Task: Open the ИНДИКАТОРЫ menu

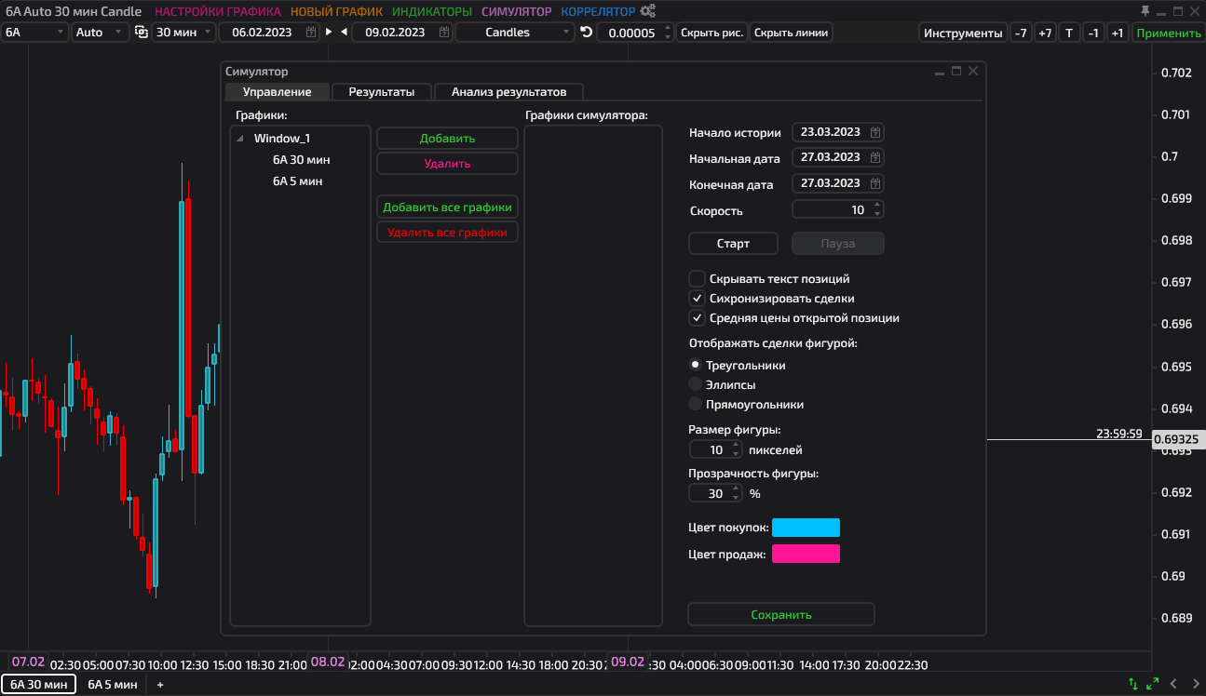Action: tap(431, 12)
